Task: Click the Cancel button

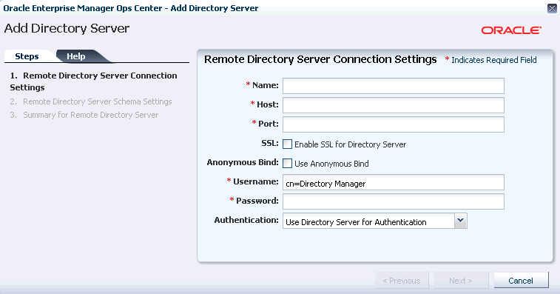Action: pos(521,281)
